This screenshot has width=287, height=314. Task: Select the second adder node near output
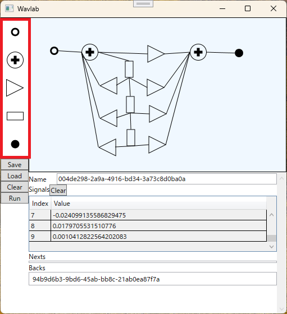coord(198,52)
